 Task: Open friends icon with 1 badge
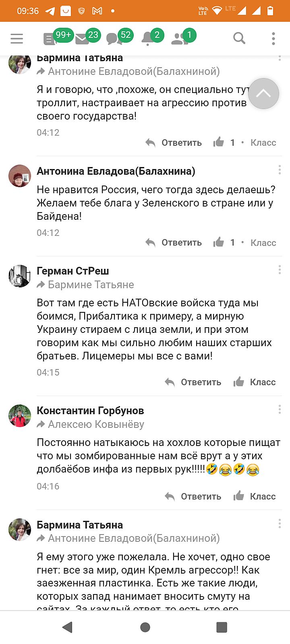click(179, 39)
